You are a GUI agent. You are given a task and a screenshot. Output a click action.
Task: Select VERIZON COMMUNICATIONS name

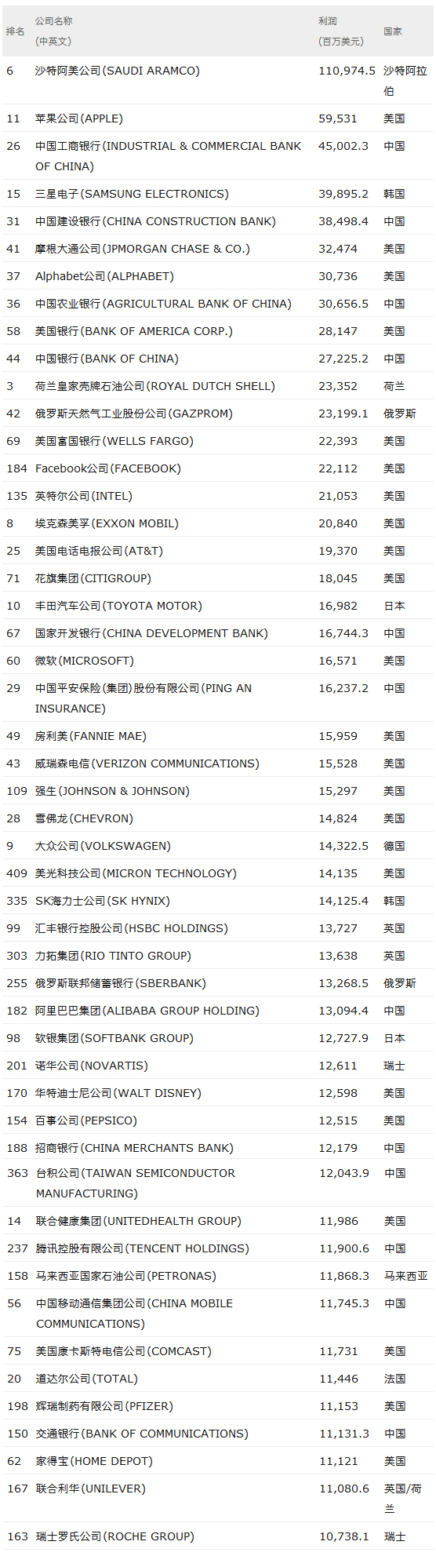click(x=147, y=763)
